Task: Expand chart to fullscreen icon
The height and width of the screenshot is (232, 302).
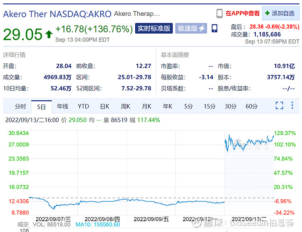Action: (279, 105)
